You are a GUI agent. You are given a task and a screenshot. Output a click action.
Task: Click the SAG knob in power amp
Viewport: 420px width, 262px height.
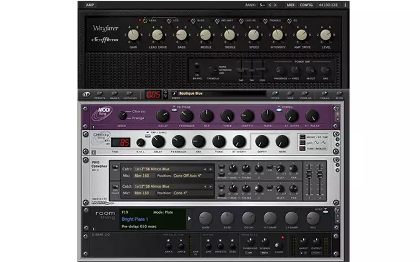coord(325,70)
